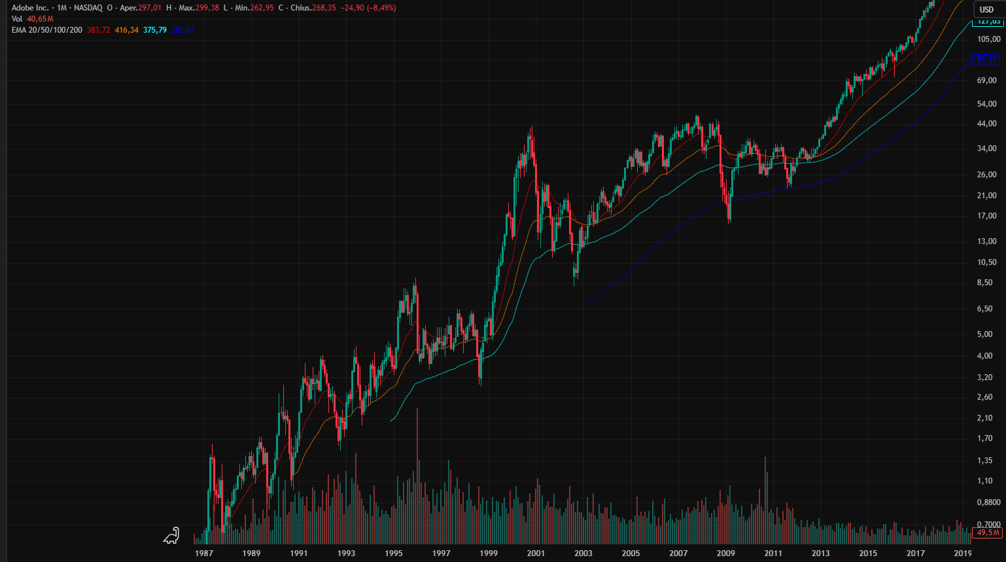The height and width of the screenshot is (562, 1006).
Task: Click the high price value 299,38
Action: pyautogui.click(x=207, y=8)
